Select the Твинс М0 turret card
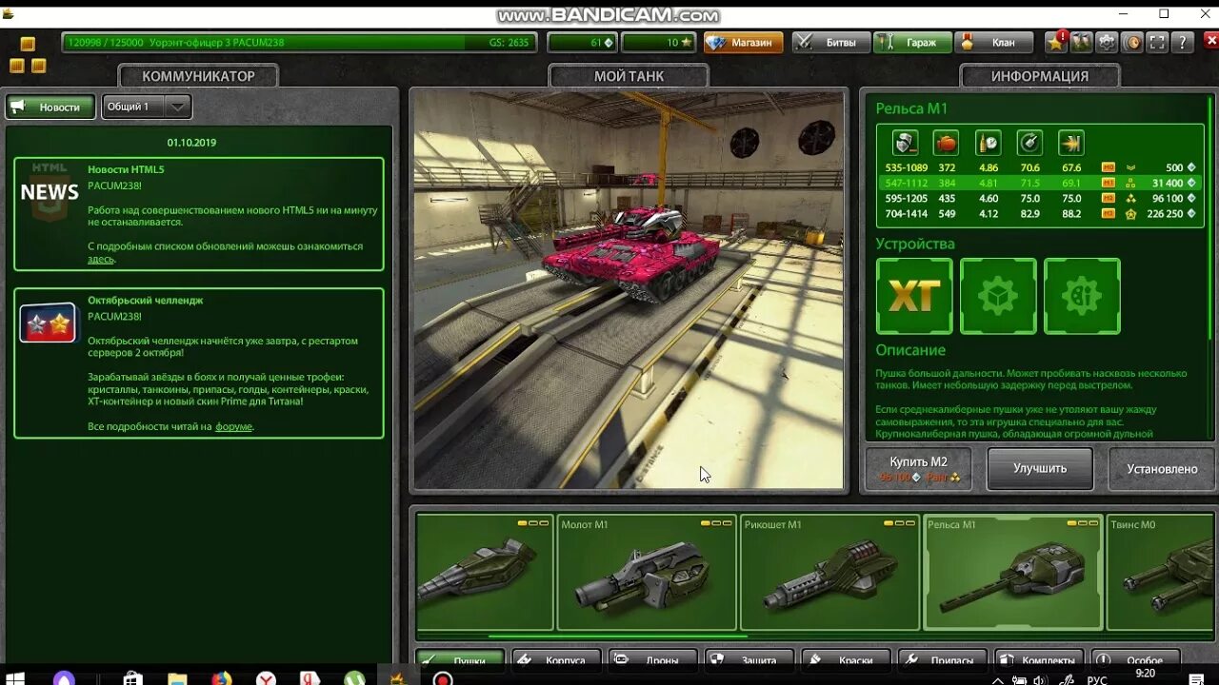The height and width of the screenshot is (685, 1219). (1161, 573)
